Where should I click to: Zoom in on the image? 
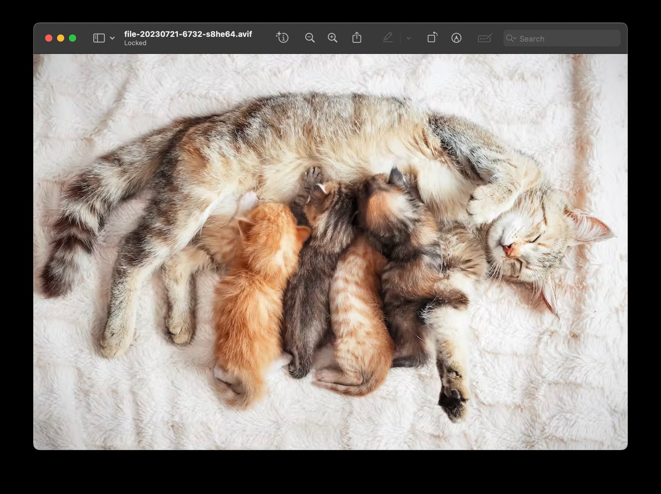tap(333, 38)
